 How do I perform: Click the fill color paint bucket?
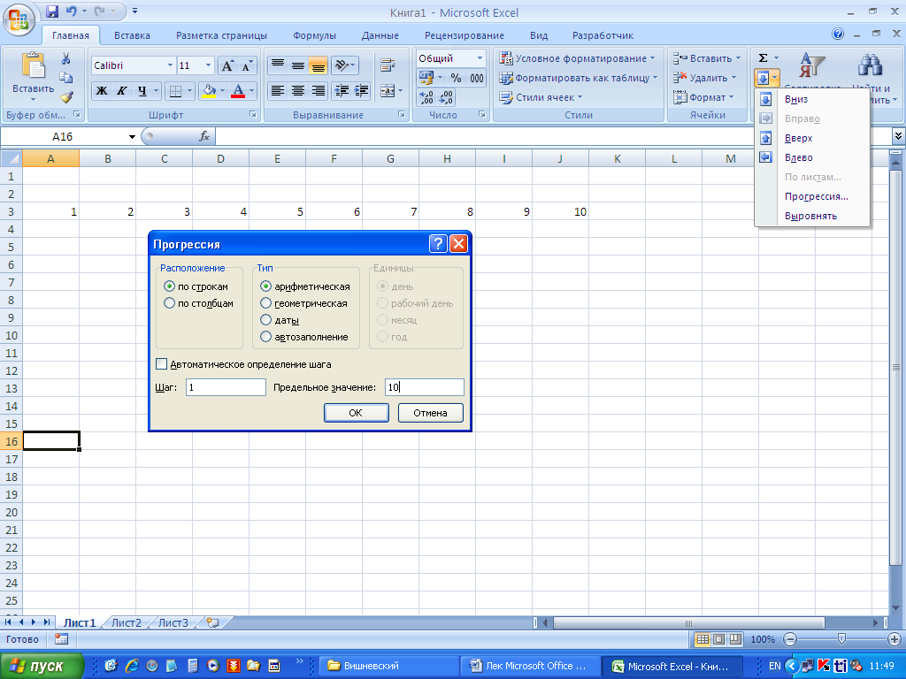209,91
